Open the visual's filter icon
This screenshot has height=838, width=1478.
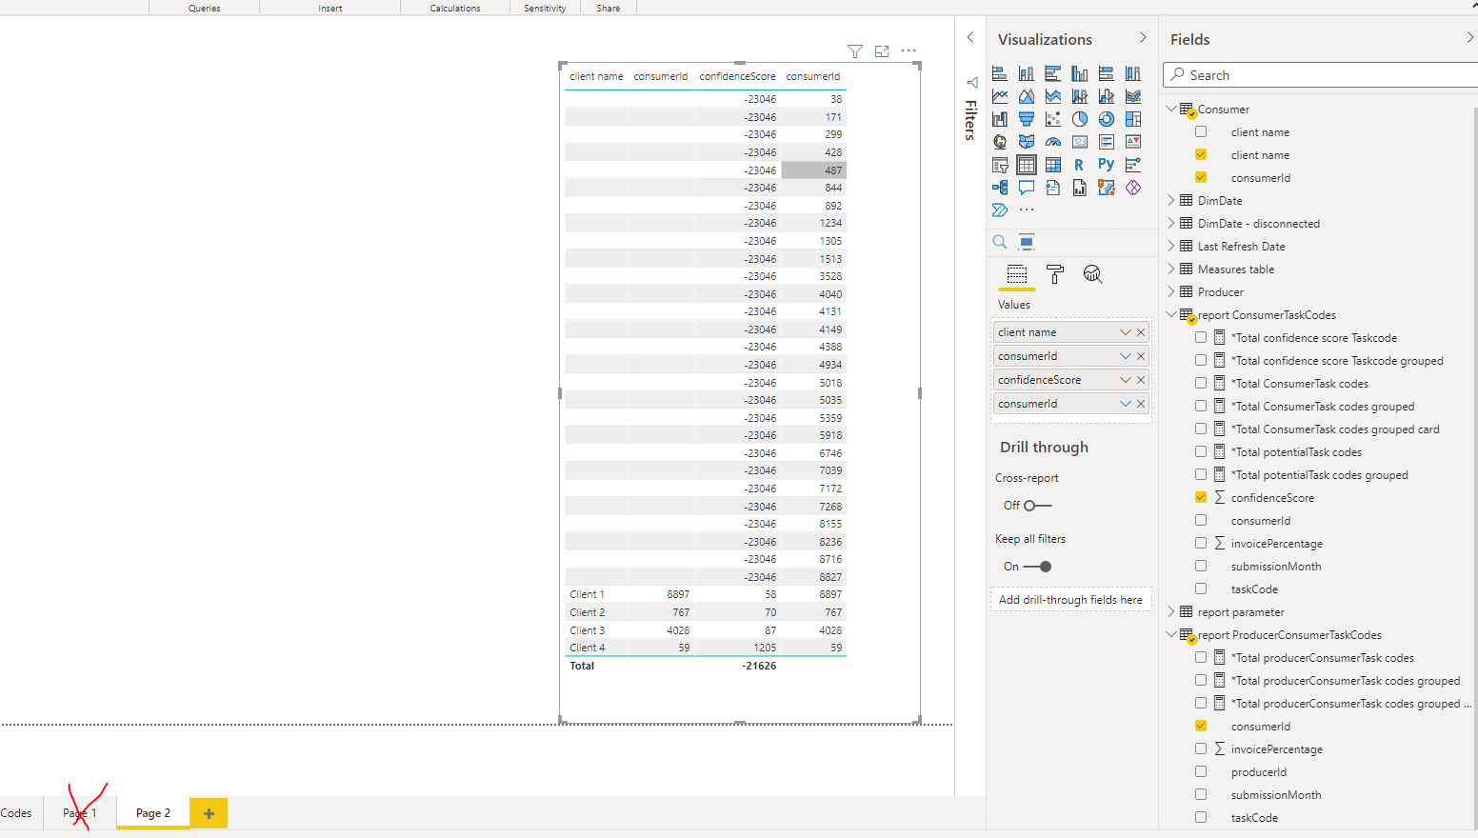point(855,51)
